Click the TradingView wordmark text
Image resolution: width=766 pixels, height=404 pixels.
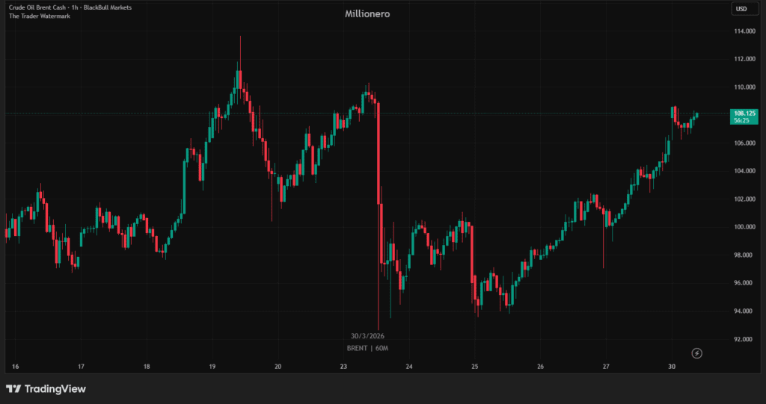click(x=55, y=389)
